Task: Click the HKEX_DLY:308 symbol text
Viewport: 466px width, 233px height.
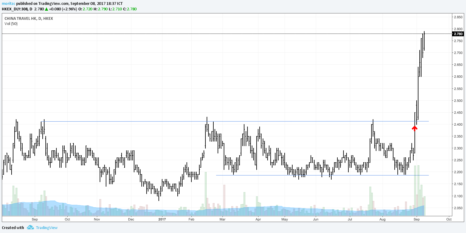Action: [x=15, y=9]
